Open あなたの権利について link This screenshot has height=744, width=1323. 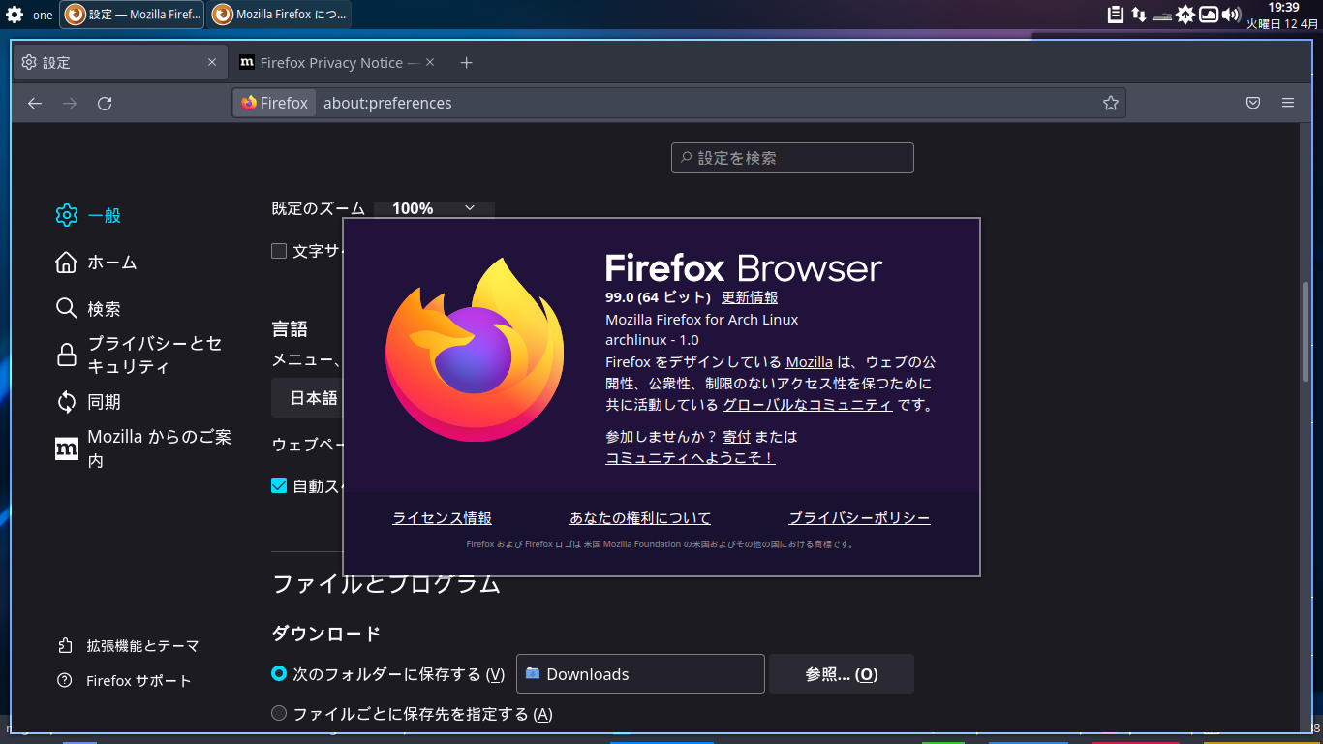pos(640,518)
